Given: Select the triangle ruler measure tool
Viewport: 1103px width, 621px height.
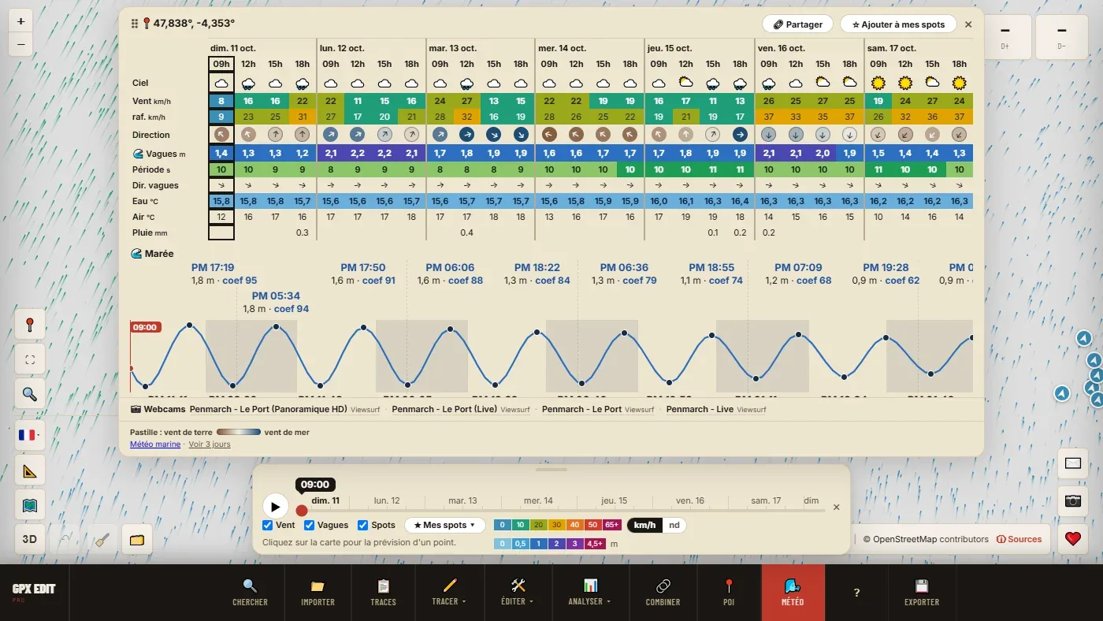Looking at the screenshot, I should click(30, 471).
